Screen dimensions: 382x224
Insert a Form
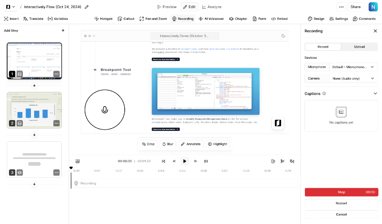(x=259, y=19)
